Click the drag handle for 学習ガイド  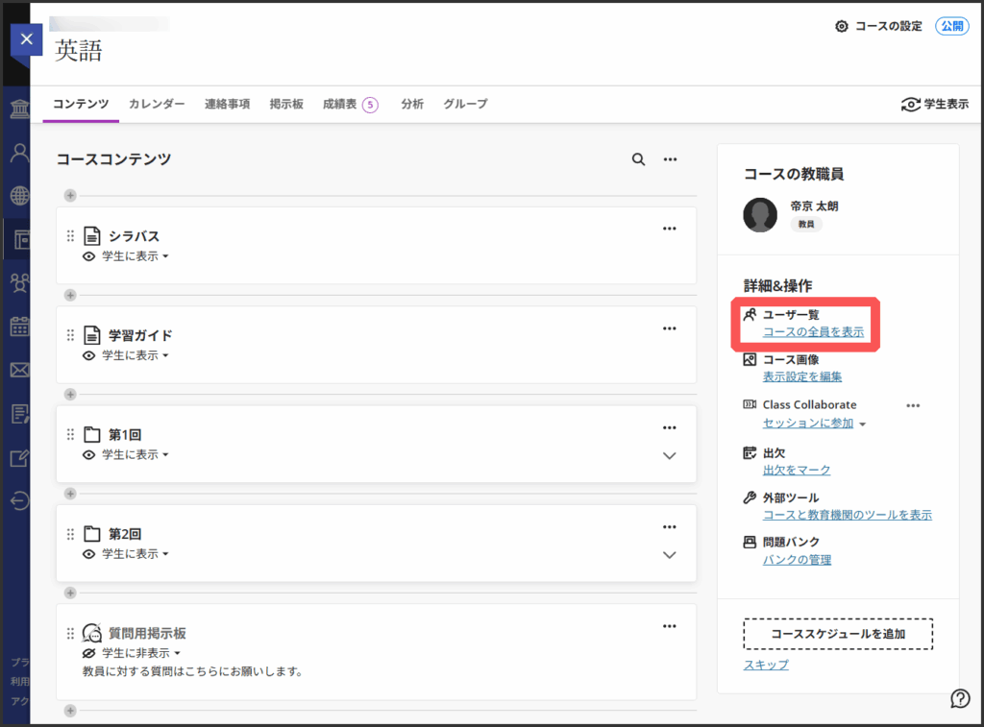tap(70, 335)
